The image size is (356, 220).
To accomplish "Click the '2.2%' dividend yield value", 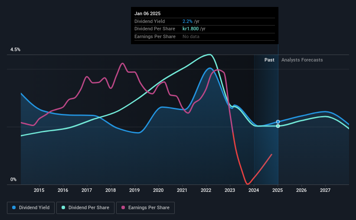I will point(187,21).
